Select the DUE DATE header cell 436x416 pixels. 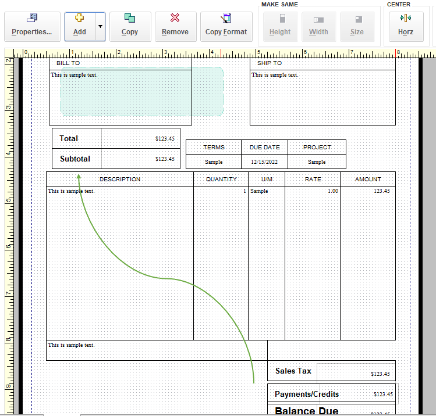(x=264, y=148)
